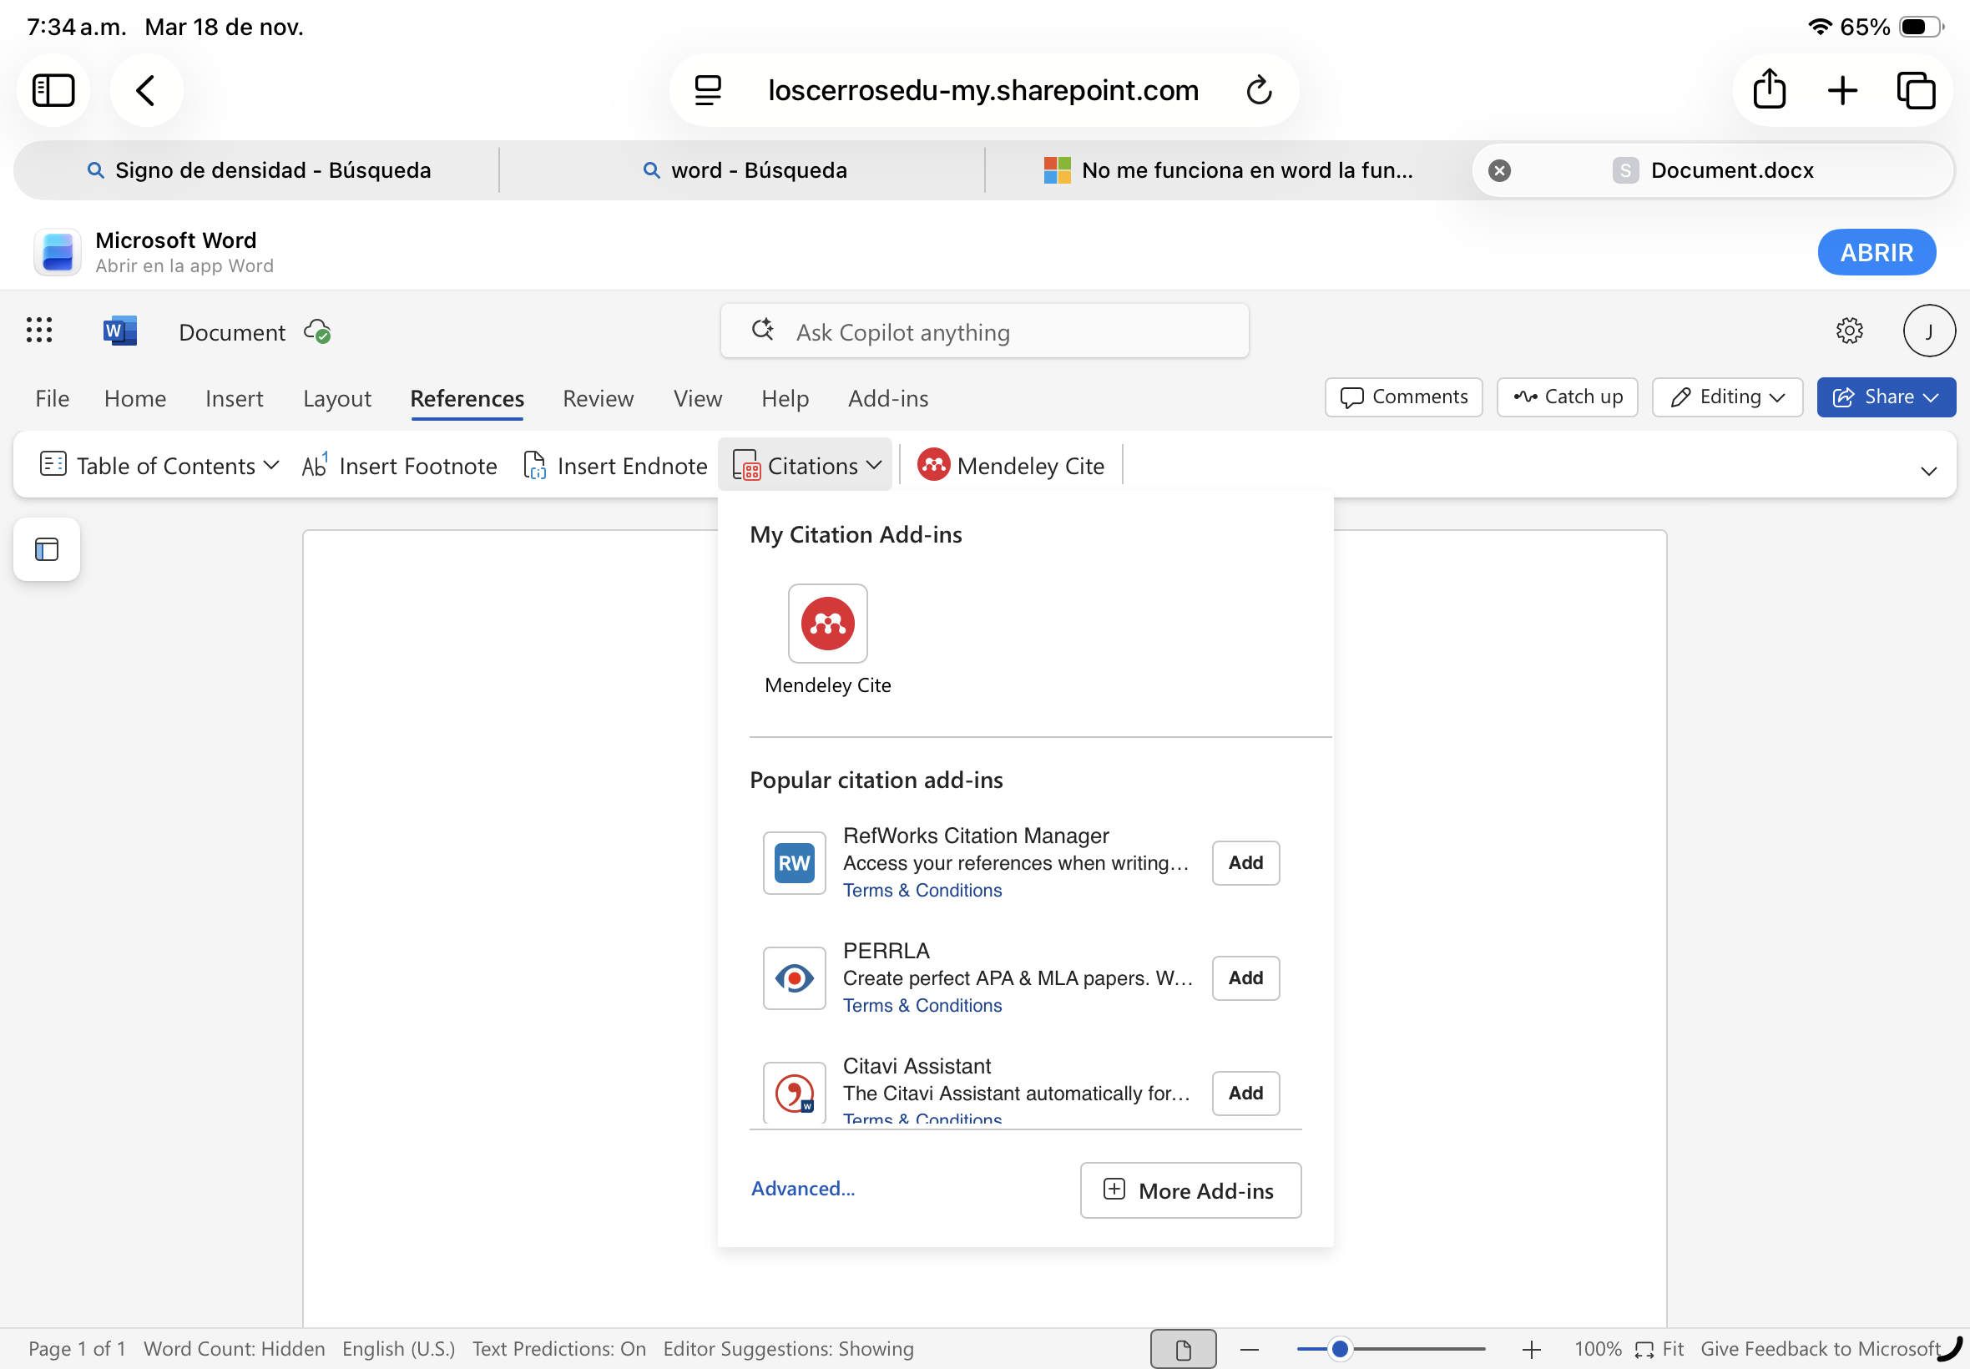
Task: Open the Share dropdown
Action: tap(1886, 397)
